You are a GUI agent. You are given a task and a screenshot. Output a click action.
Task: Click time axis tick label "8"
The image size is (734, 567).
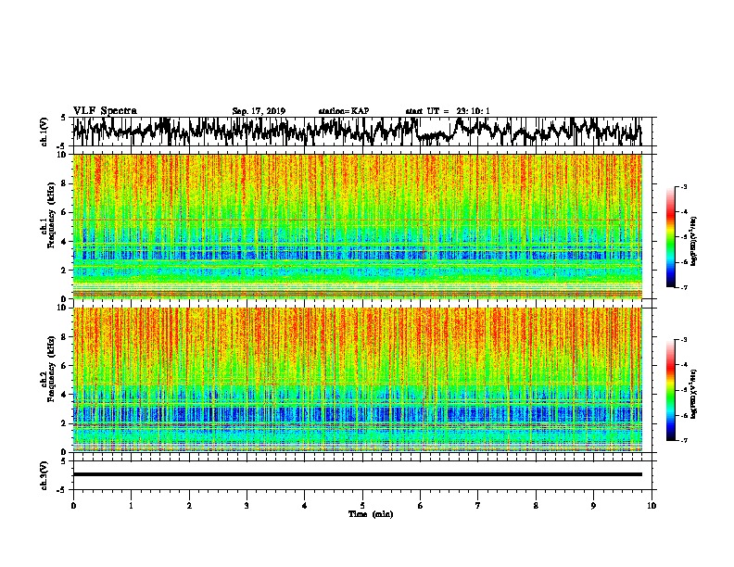click(536, 505)
